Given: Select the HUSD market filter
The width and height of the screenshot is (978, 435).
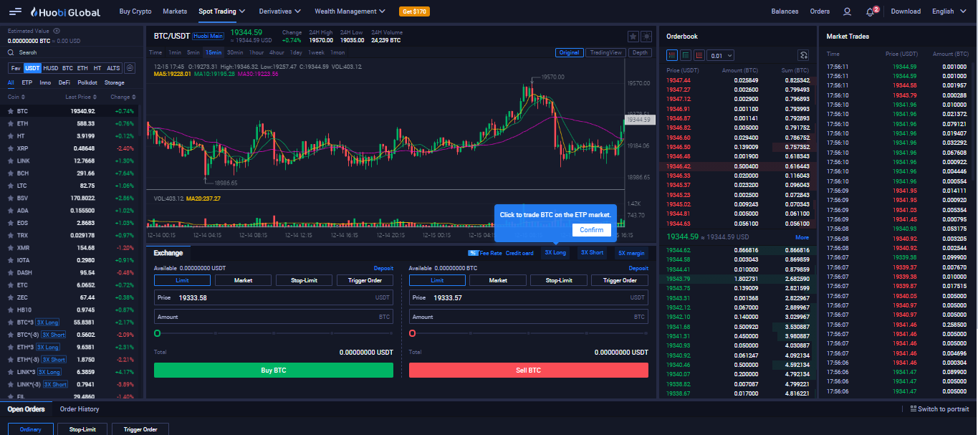Looking at the screenshot, I should click(51, 68).
